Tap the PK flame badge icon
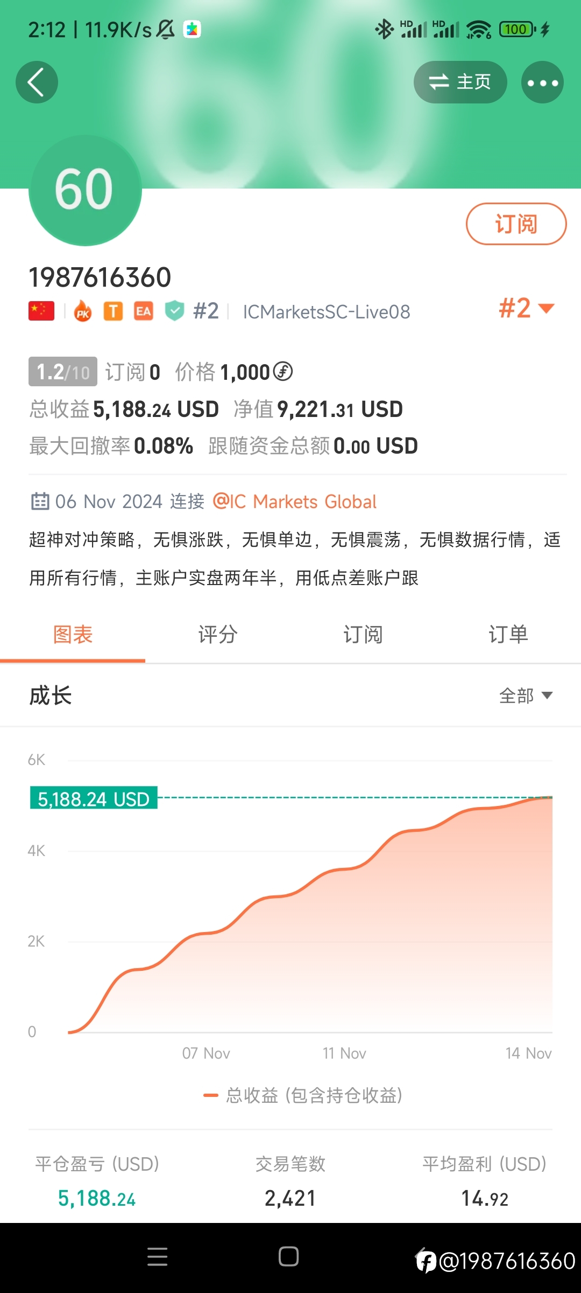The width and height of the screenshot is (581, 1293). tap(83, 311)
